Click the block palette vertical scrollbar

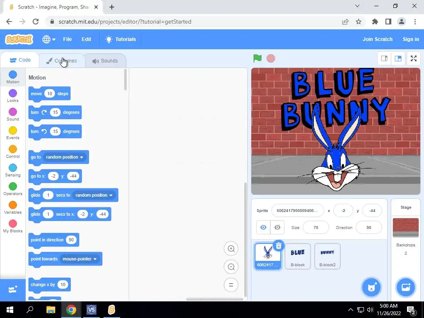pyautogui.click(x=125, y=80)
